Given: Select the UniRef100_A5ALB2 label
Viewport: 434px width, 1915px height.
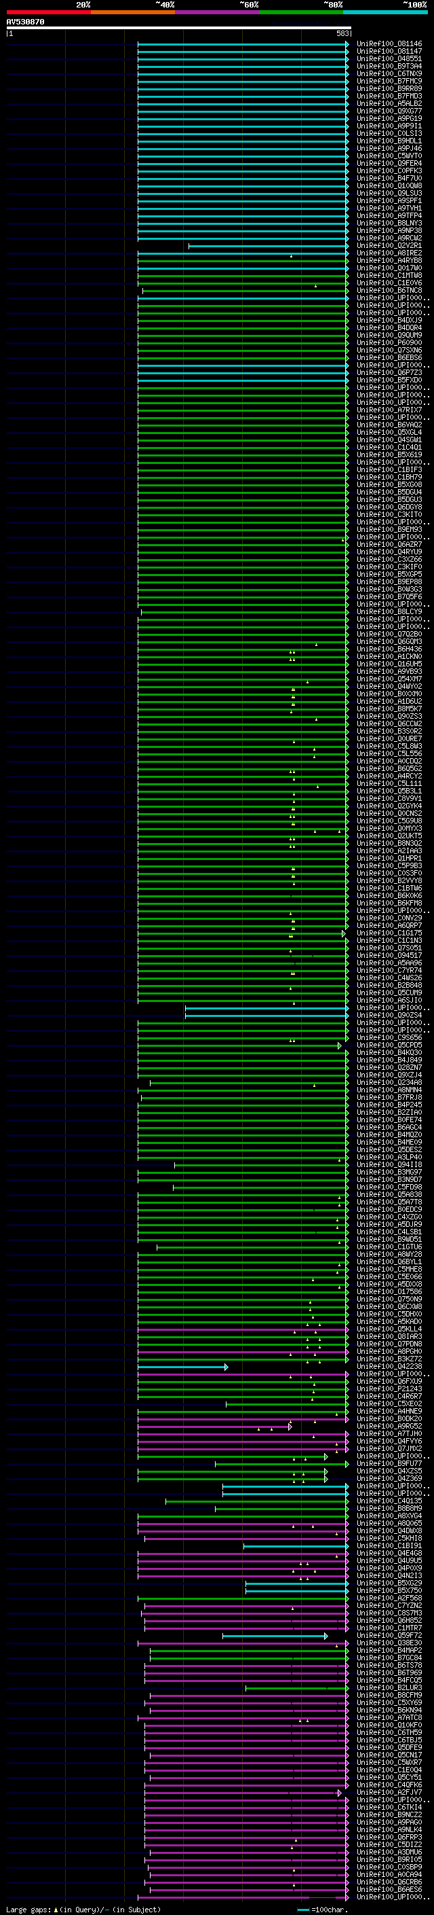Looking at the screenshot, I should pos(389,103).
